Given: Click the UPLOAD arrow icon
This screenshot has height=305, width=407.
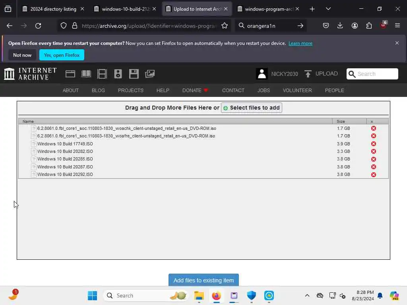Looking at the screenshot, I should 308,74.
